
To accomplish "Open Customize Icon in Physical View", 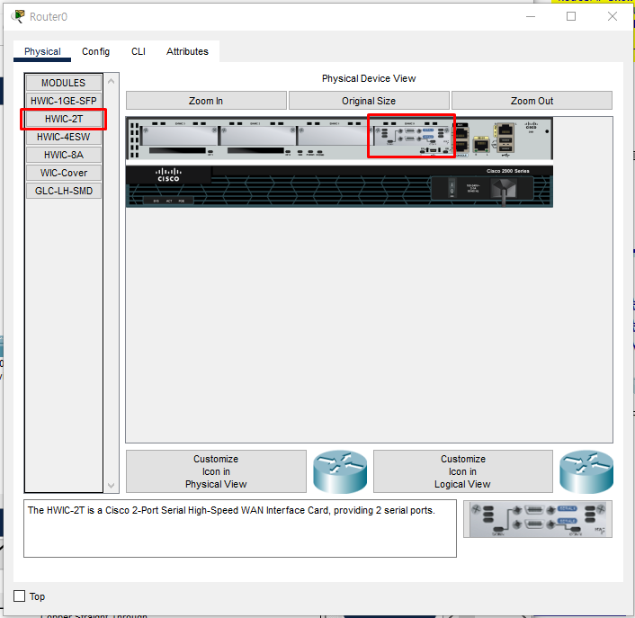I will (x=216, y=471).
